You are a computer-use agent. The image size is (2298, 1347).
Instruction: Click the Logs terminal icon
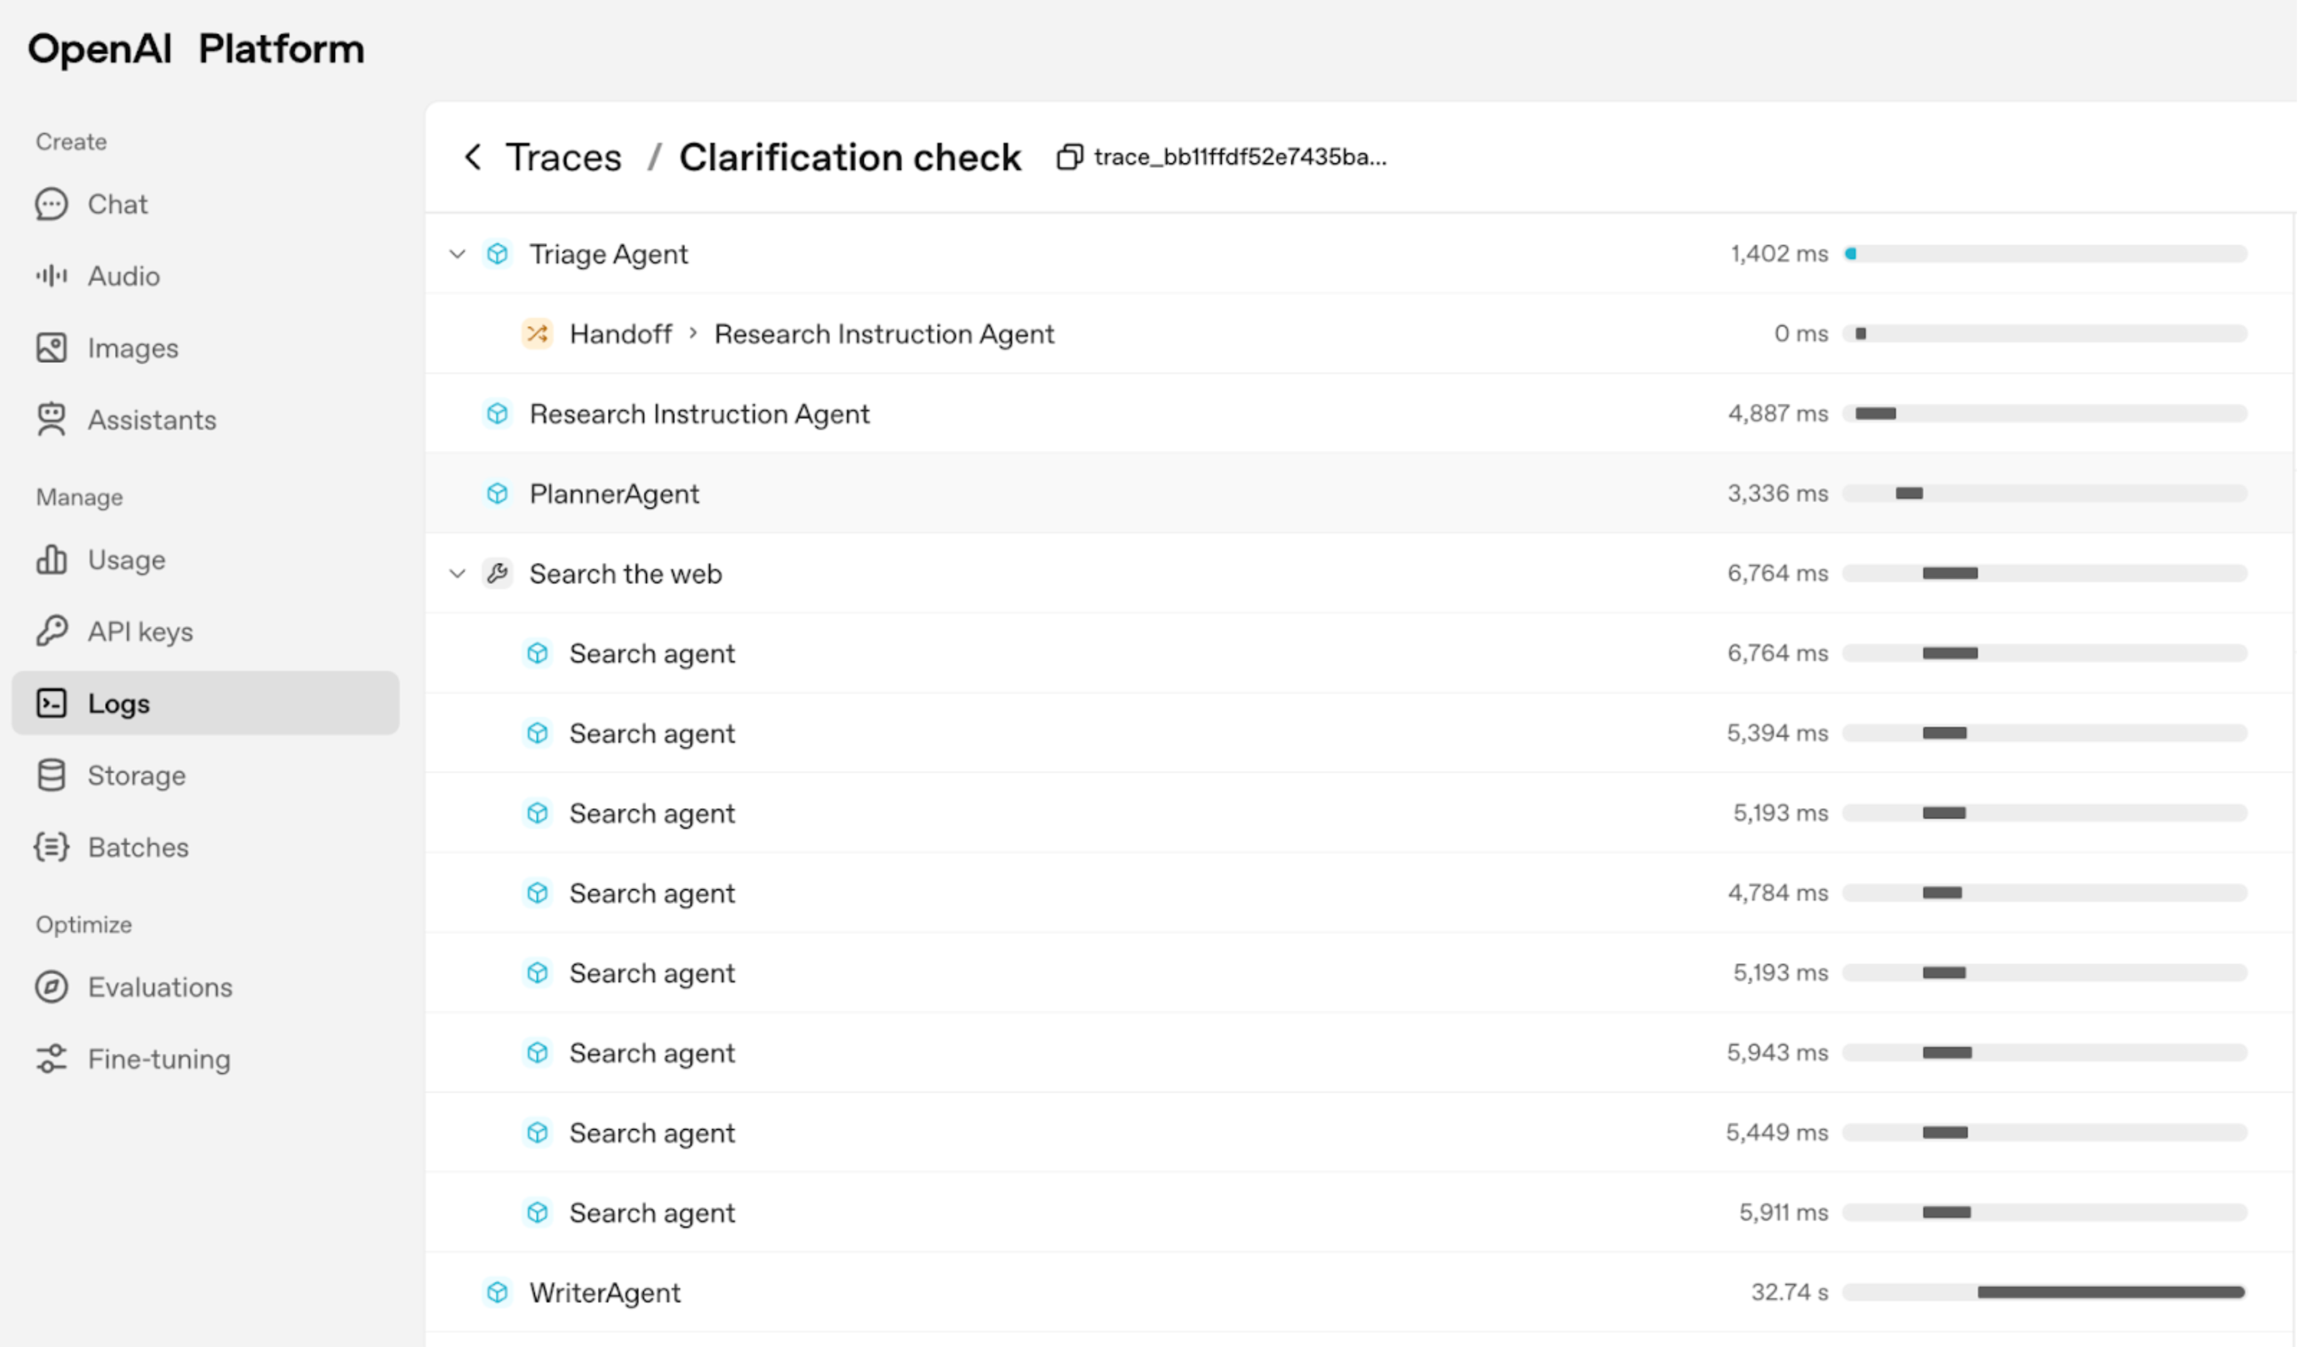click(x=52, y=704)
